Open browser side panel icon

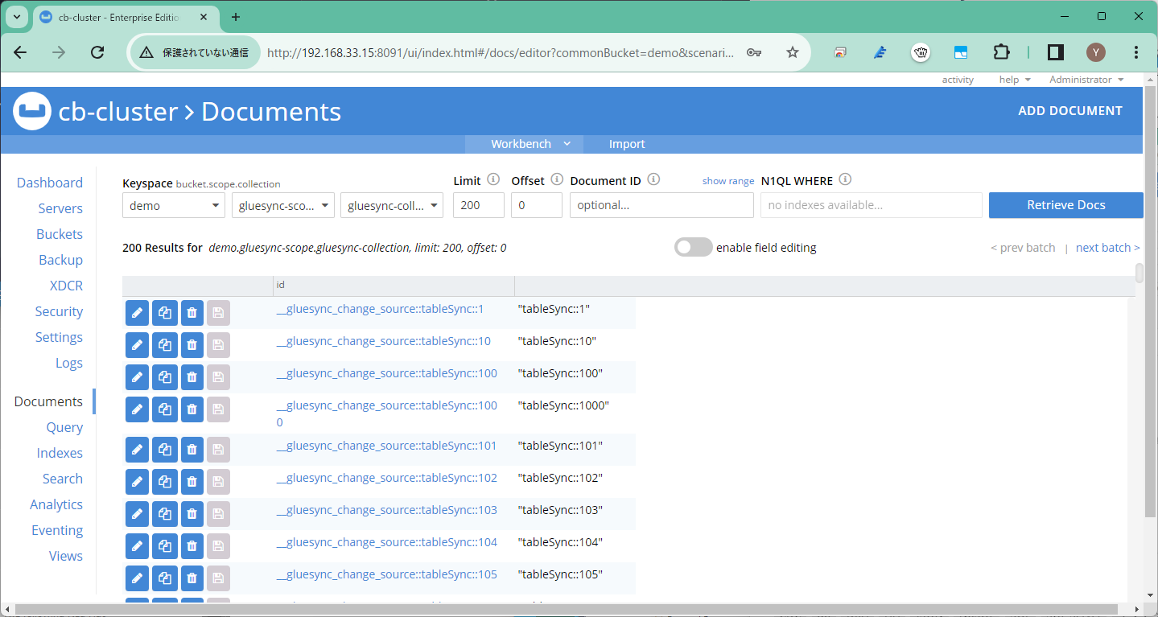point(1056,52)
